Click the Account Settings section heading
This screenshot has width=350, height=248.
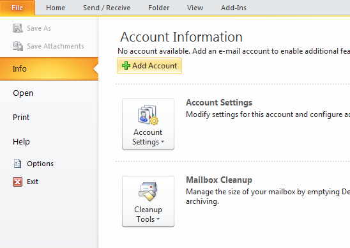click(219, 102)
